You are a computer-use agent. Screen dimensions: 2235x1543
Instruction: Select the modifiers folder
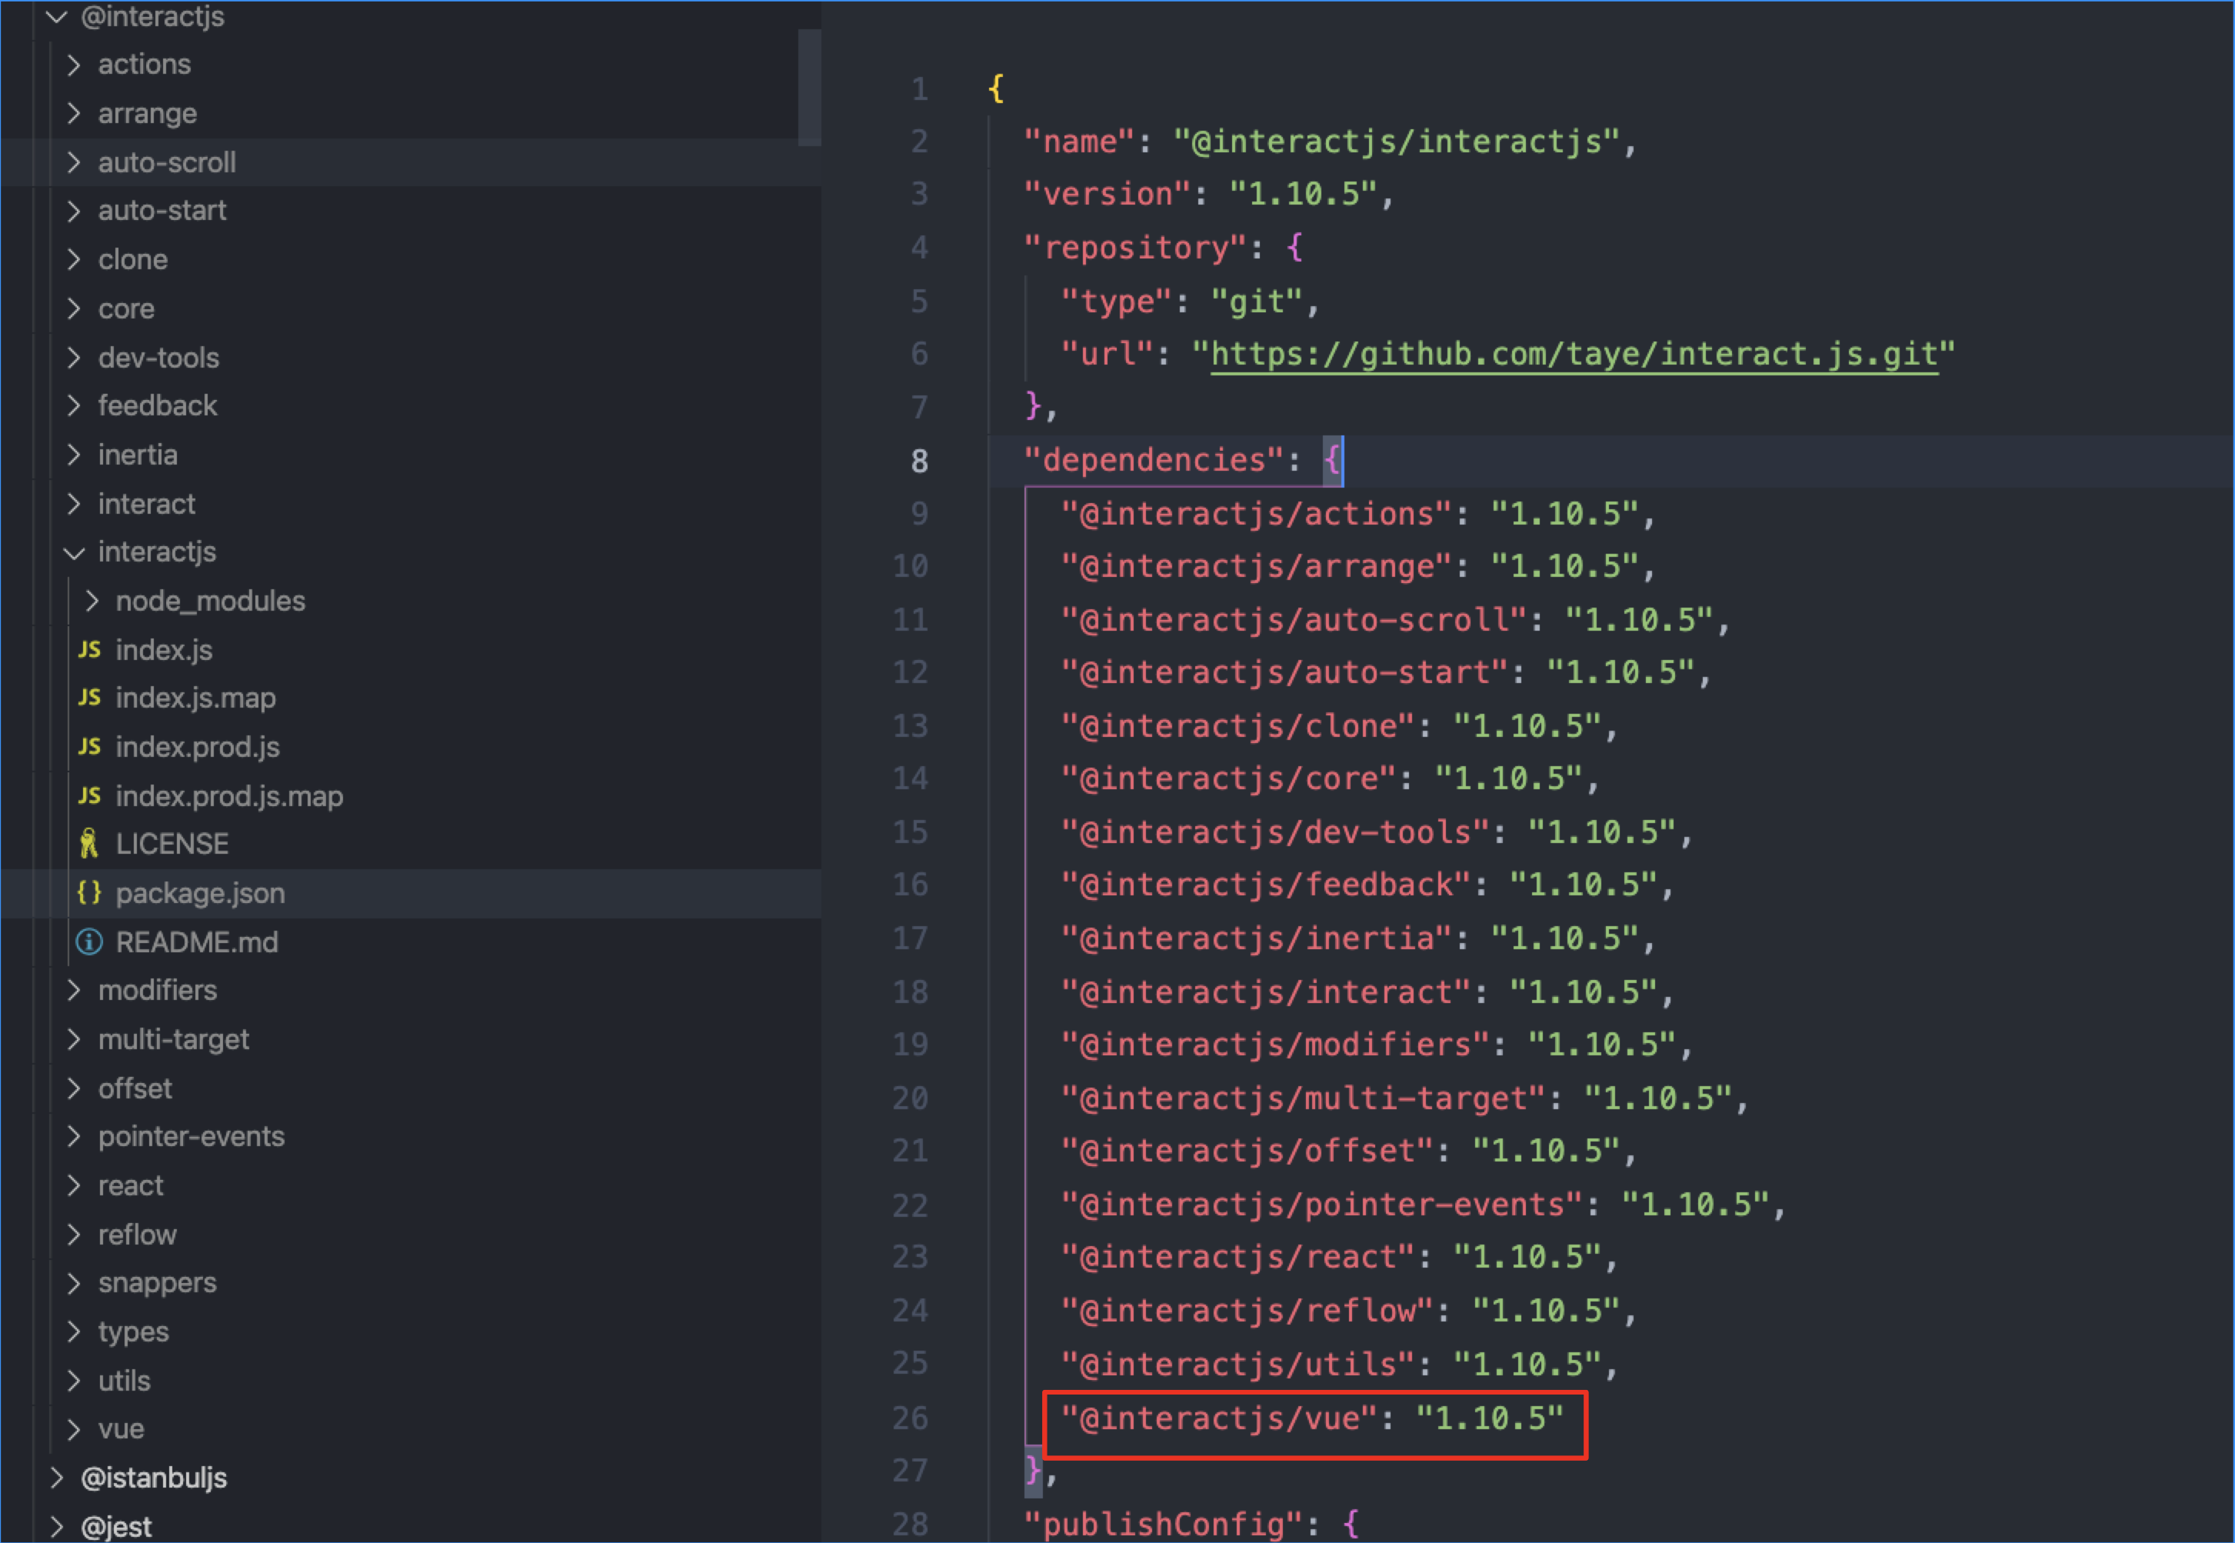pyautogui.click(x=158, y=990)
